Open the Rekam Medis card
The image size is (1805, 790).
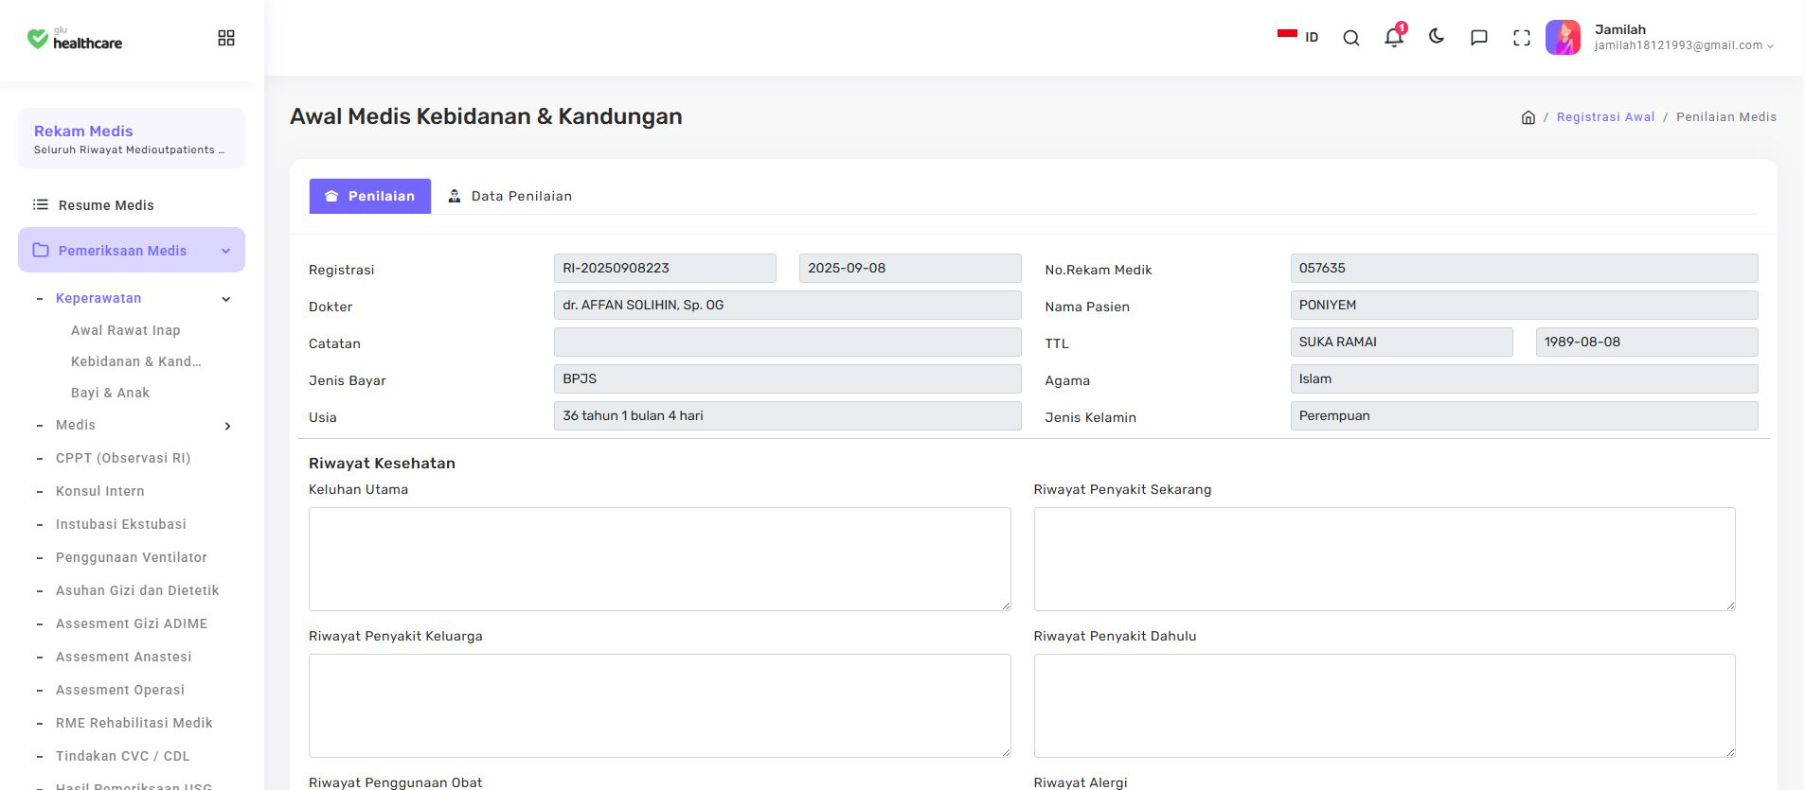coord(132,139)
